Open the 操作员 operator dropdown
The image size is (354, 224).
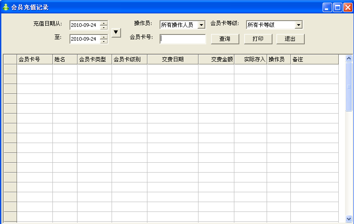tap(201, 25)
